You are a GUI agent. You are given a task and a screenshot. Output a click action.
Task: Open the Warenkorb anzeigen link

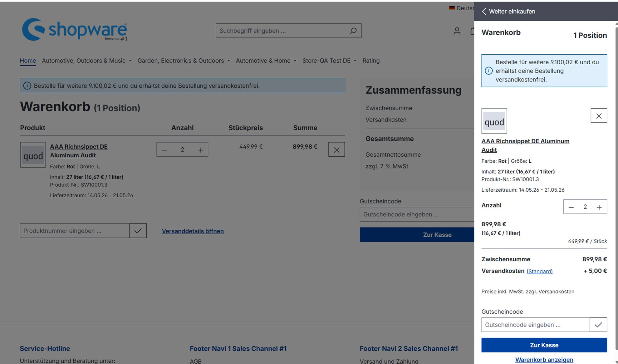(544, 360)
